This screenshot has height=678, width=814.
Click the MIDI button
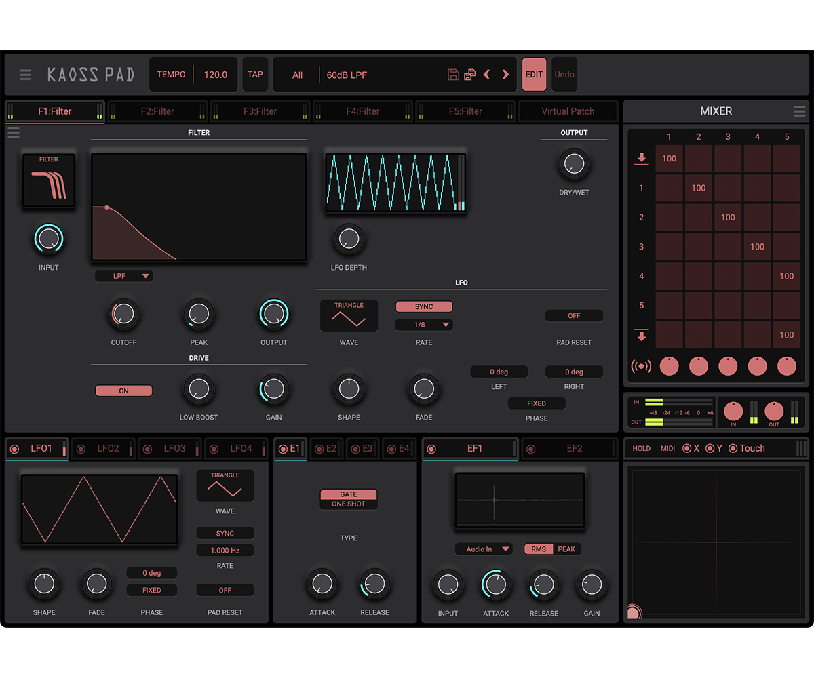coord(667,448)
